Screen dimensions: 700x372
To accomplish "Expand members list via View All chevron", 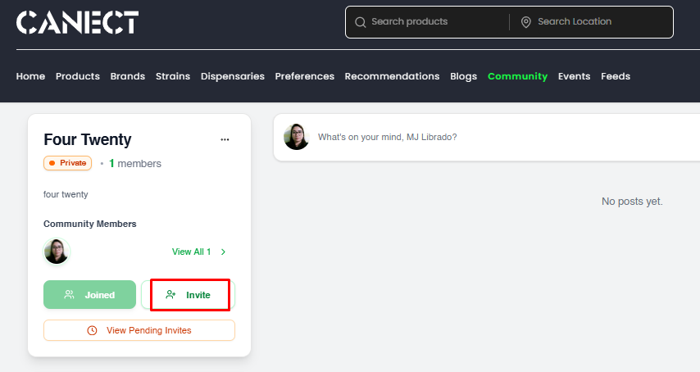I will pos(224,252).
